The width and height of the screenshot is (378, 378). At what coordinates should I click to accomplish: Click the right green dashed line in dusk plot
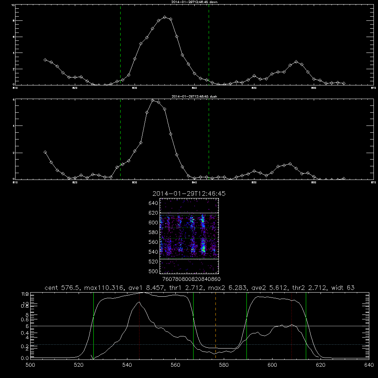tap(209, 139)
